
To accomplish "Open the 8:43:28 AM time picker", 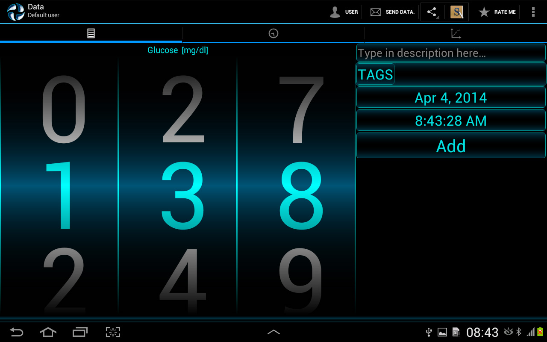I will tap(451, 121).
